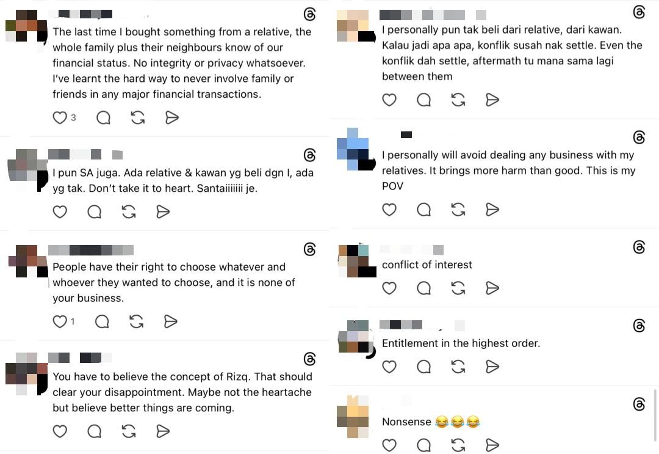This screenshot has width=659, height=454.
Task: Click the scrollbar on the right edge
Action: [x=655, y=415]
